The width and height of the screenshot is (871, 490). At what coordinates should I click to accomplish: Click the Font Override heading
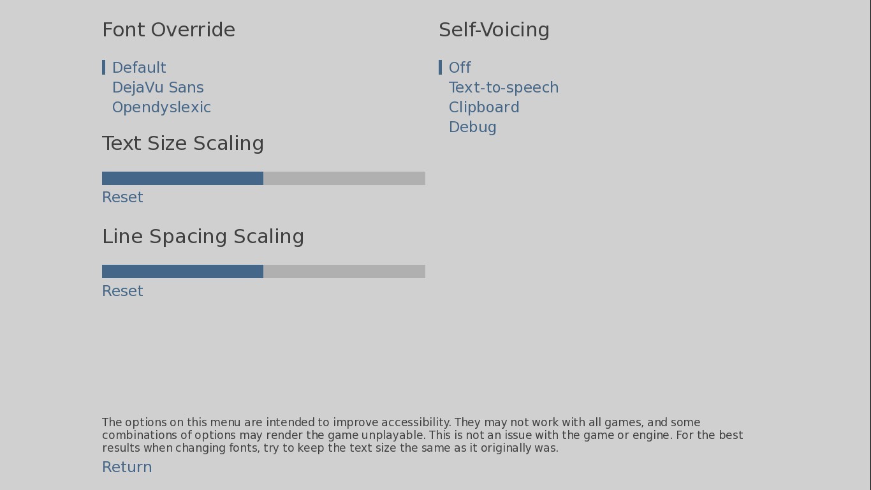(168, 30)
